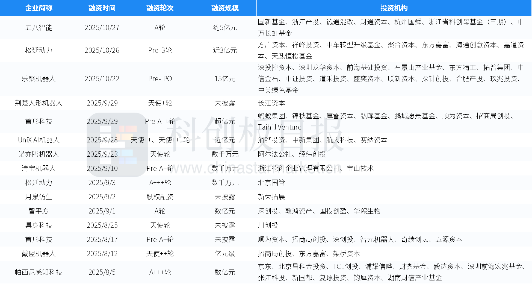Click investor text 'Taihill Venture'

click(x=280, y=127)
